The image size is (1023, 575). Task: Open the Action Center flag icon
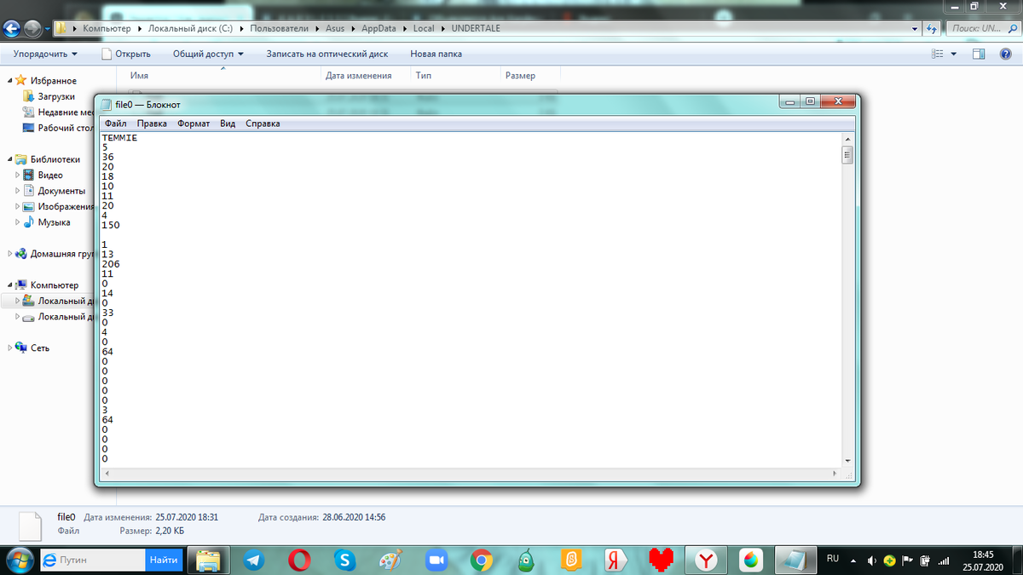[908, 561]
